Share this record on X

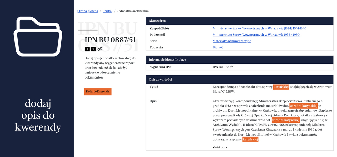click(93, 49)
